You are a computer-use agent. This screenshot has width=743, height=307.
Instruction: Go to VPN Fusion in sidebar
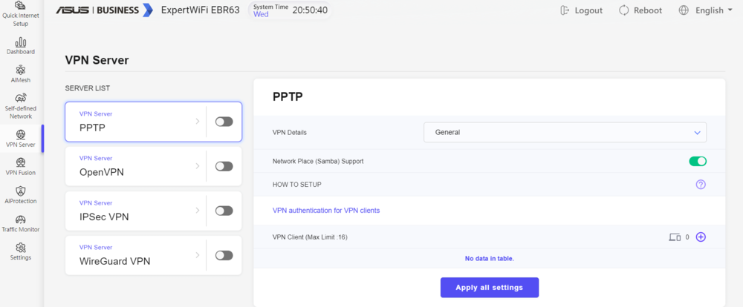click(x=21, y=162)
